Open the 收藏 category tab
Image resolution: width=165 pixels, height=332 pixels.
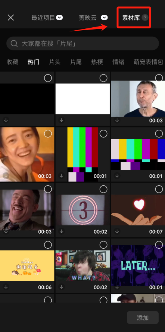click(x=12, y=62)
